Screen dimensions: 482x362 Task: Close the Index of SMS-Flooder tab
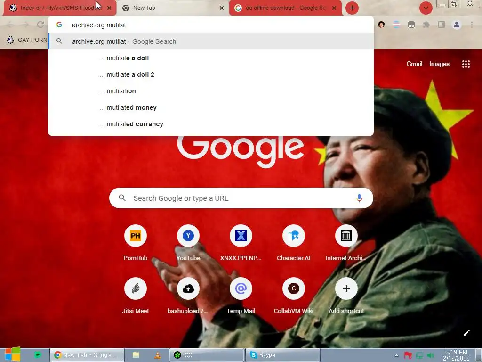[109, 8]
